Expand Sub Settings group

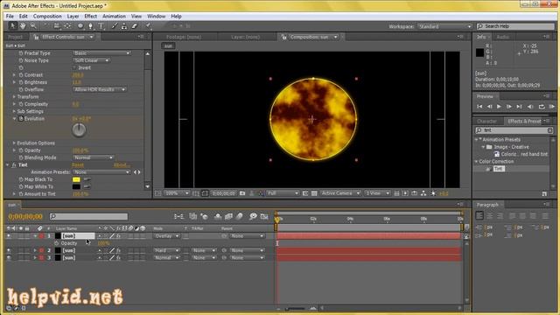coord(14,111)
